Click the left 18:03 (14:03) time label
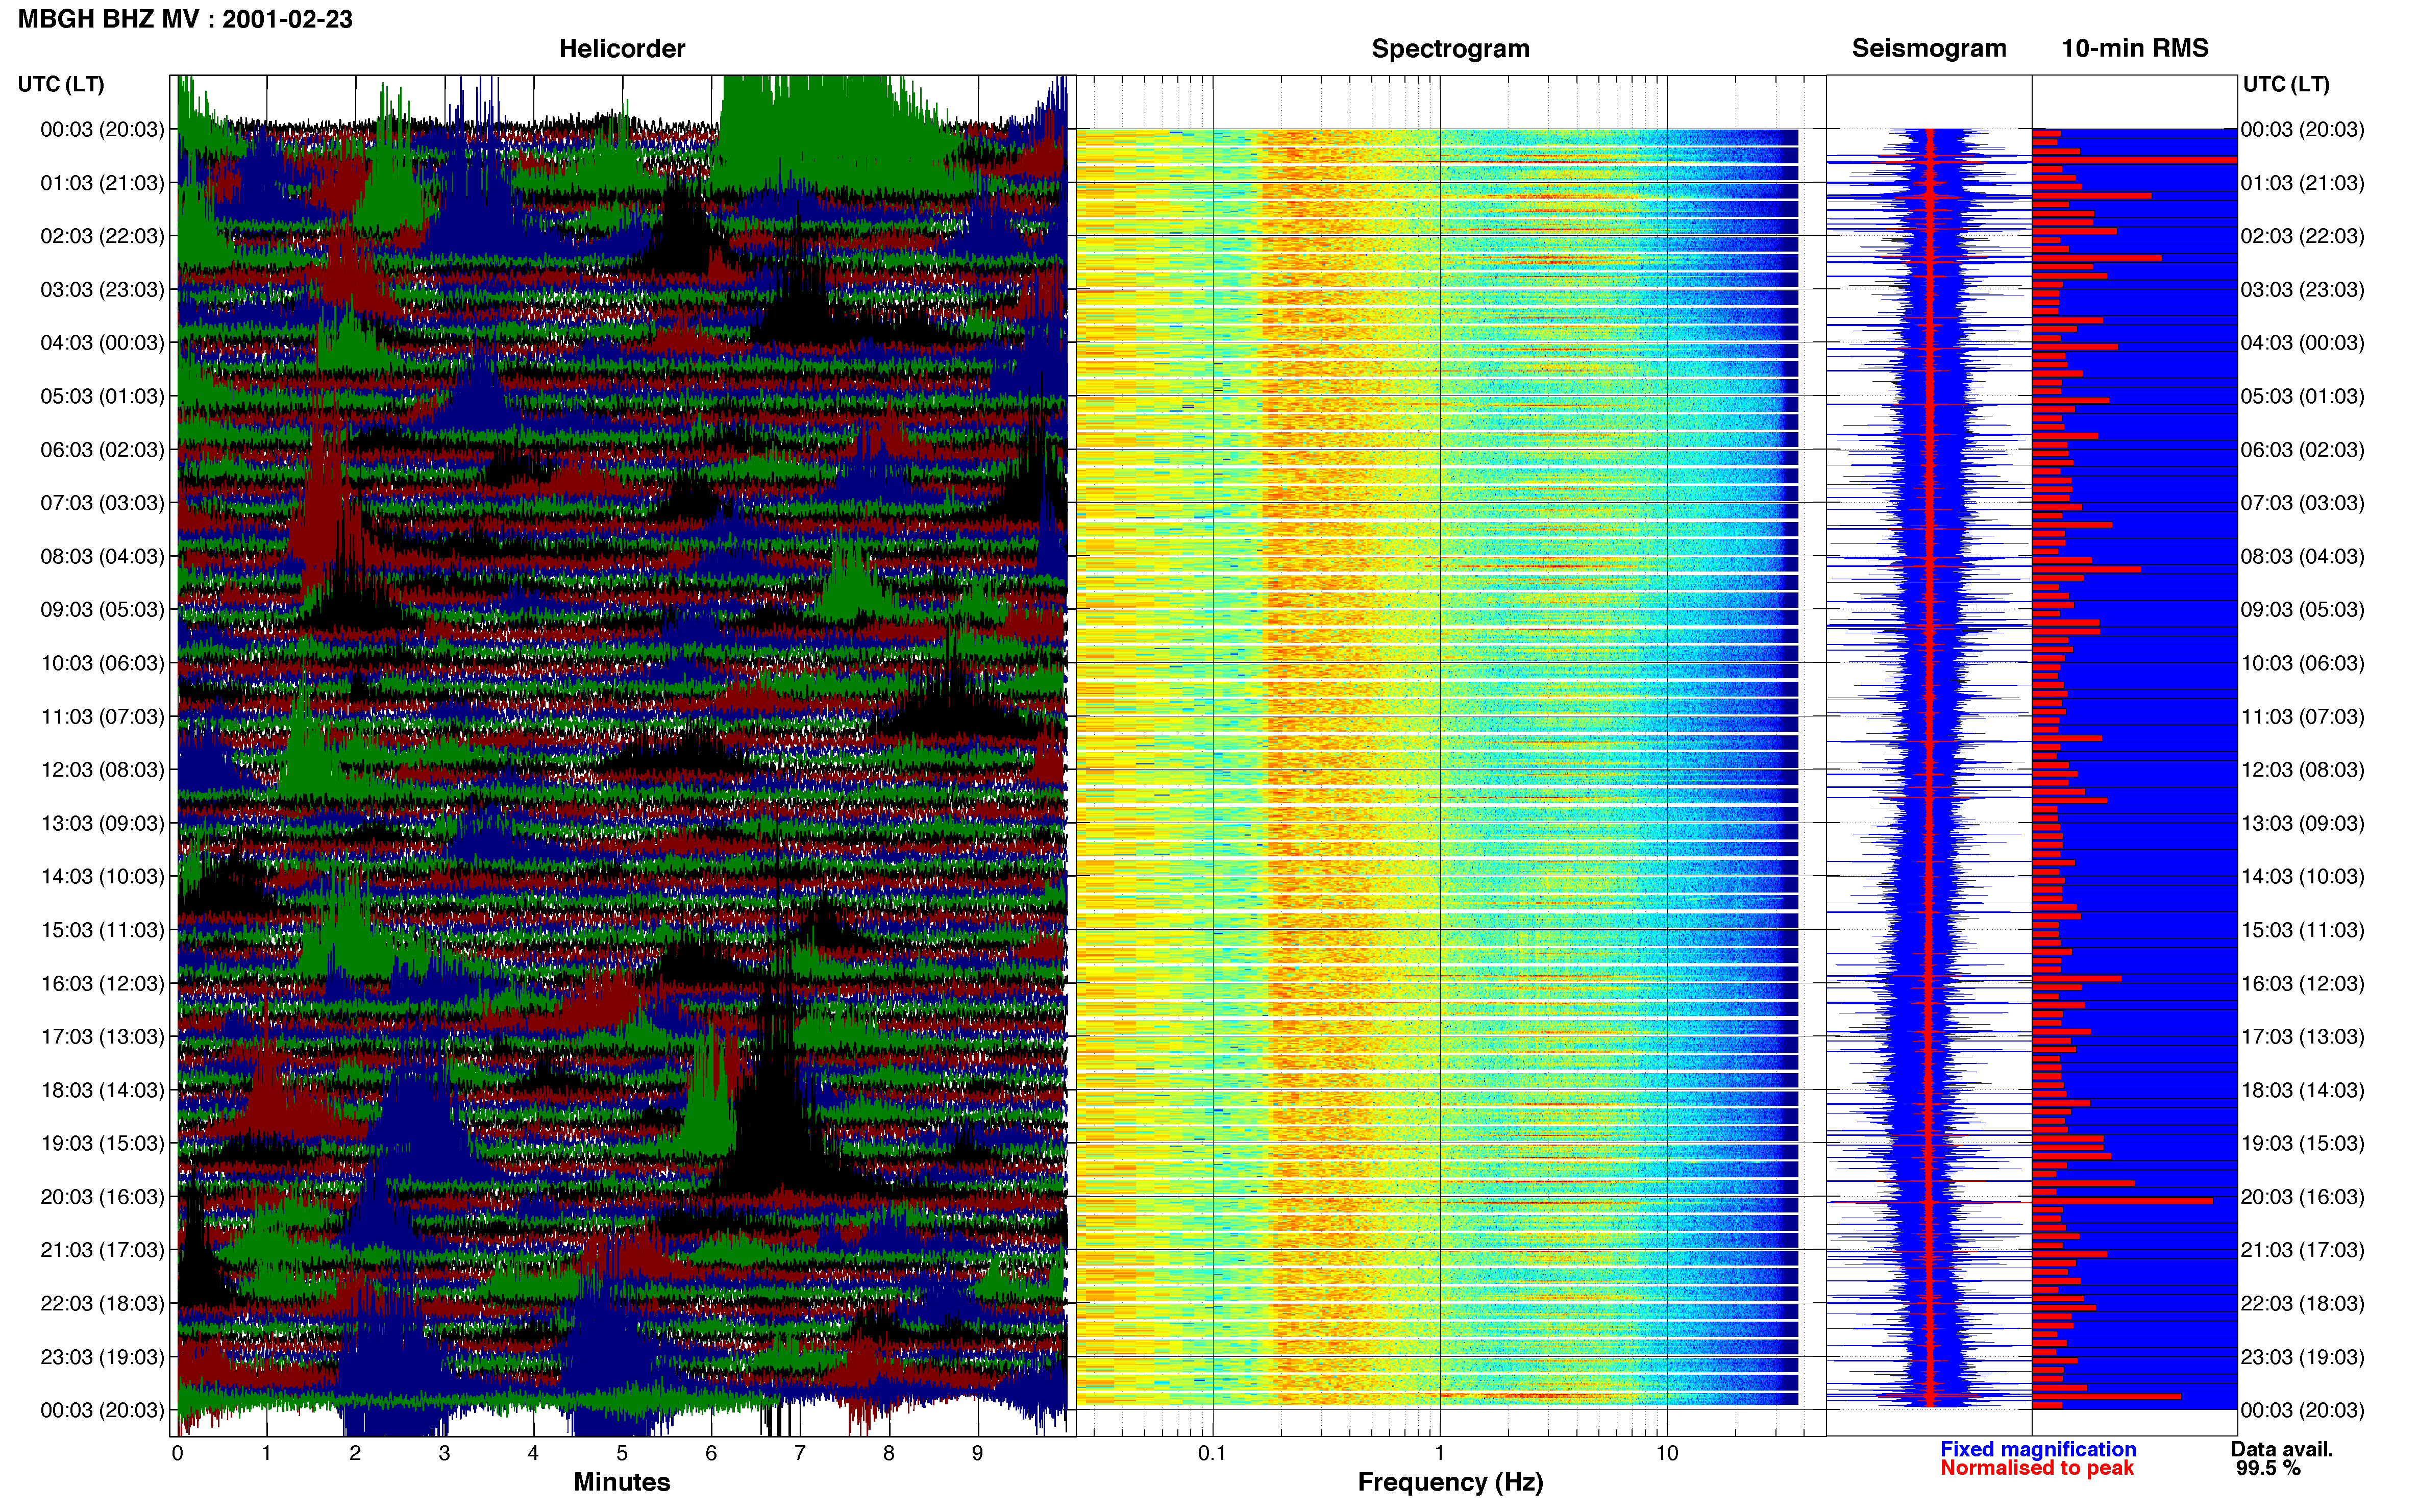This screenshot has height=1512, width=2419. (x=102, y=1090)
